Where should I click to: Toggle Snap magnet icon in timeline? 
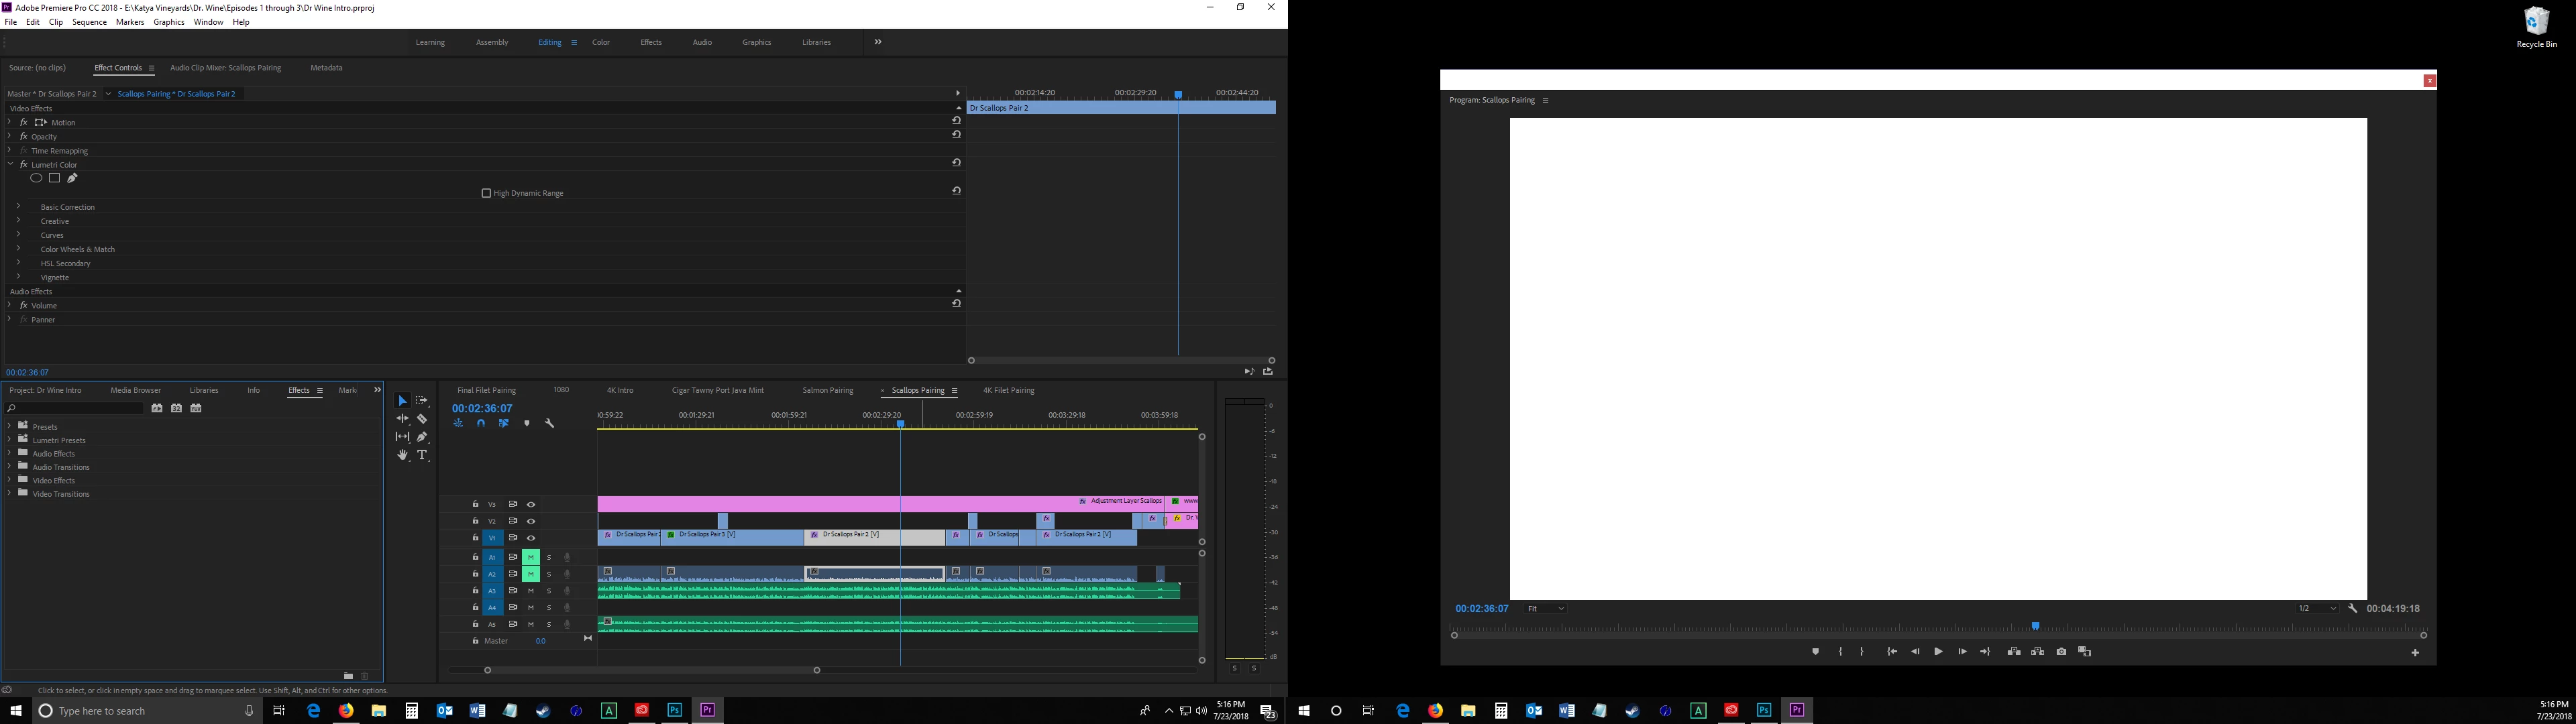coord(481,423)
